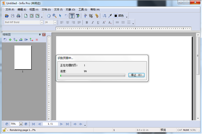The image size is (202, 134).
Task: Open the 工具(S) menu
Action: 83,10
